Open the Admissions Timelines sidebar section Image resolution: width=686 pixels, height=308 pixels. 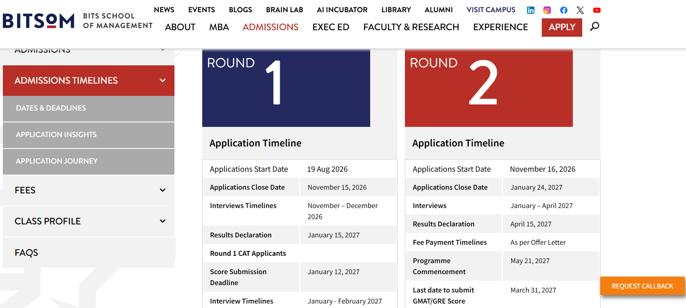89,81
